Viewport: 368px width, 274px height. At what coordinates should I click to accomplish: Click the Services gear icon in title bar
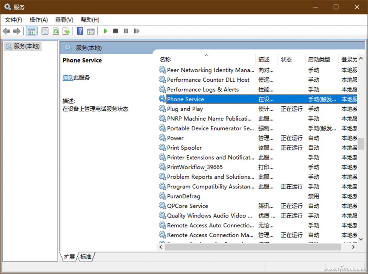(7, 7)
